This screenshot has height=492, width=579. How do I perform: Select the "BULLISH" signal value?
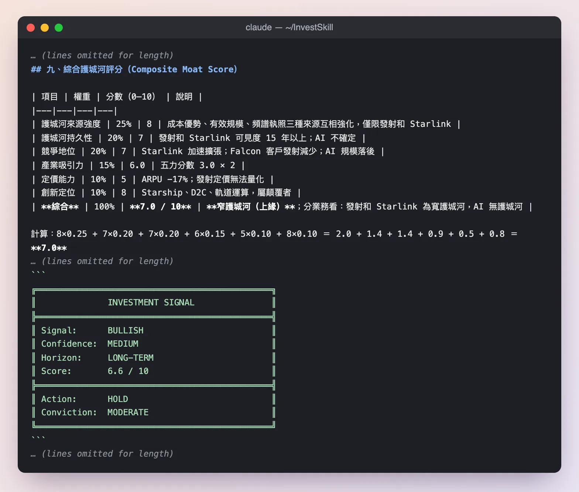coord(126,330)
